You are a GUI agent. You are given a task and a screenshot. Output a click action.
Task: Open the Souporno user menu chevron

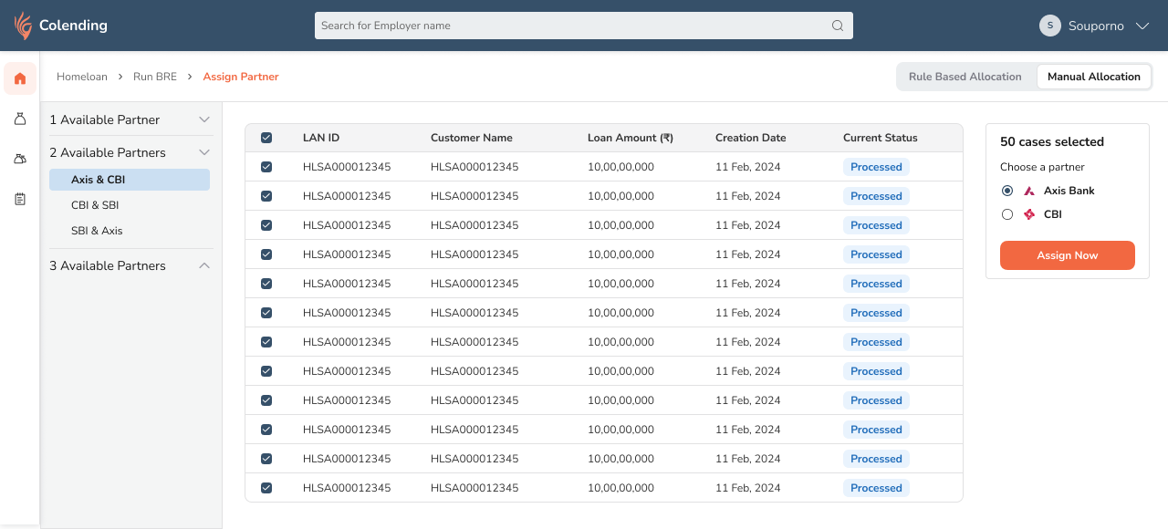pyautogui.click(x=1142, y=26)
